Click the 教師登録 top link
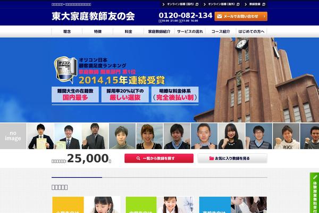Screen dimensions: 319x213 [x=255, y=4]
